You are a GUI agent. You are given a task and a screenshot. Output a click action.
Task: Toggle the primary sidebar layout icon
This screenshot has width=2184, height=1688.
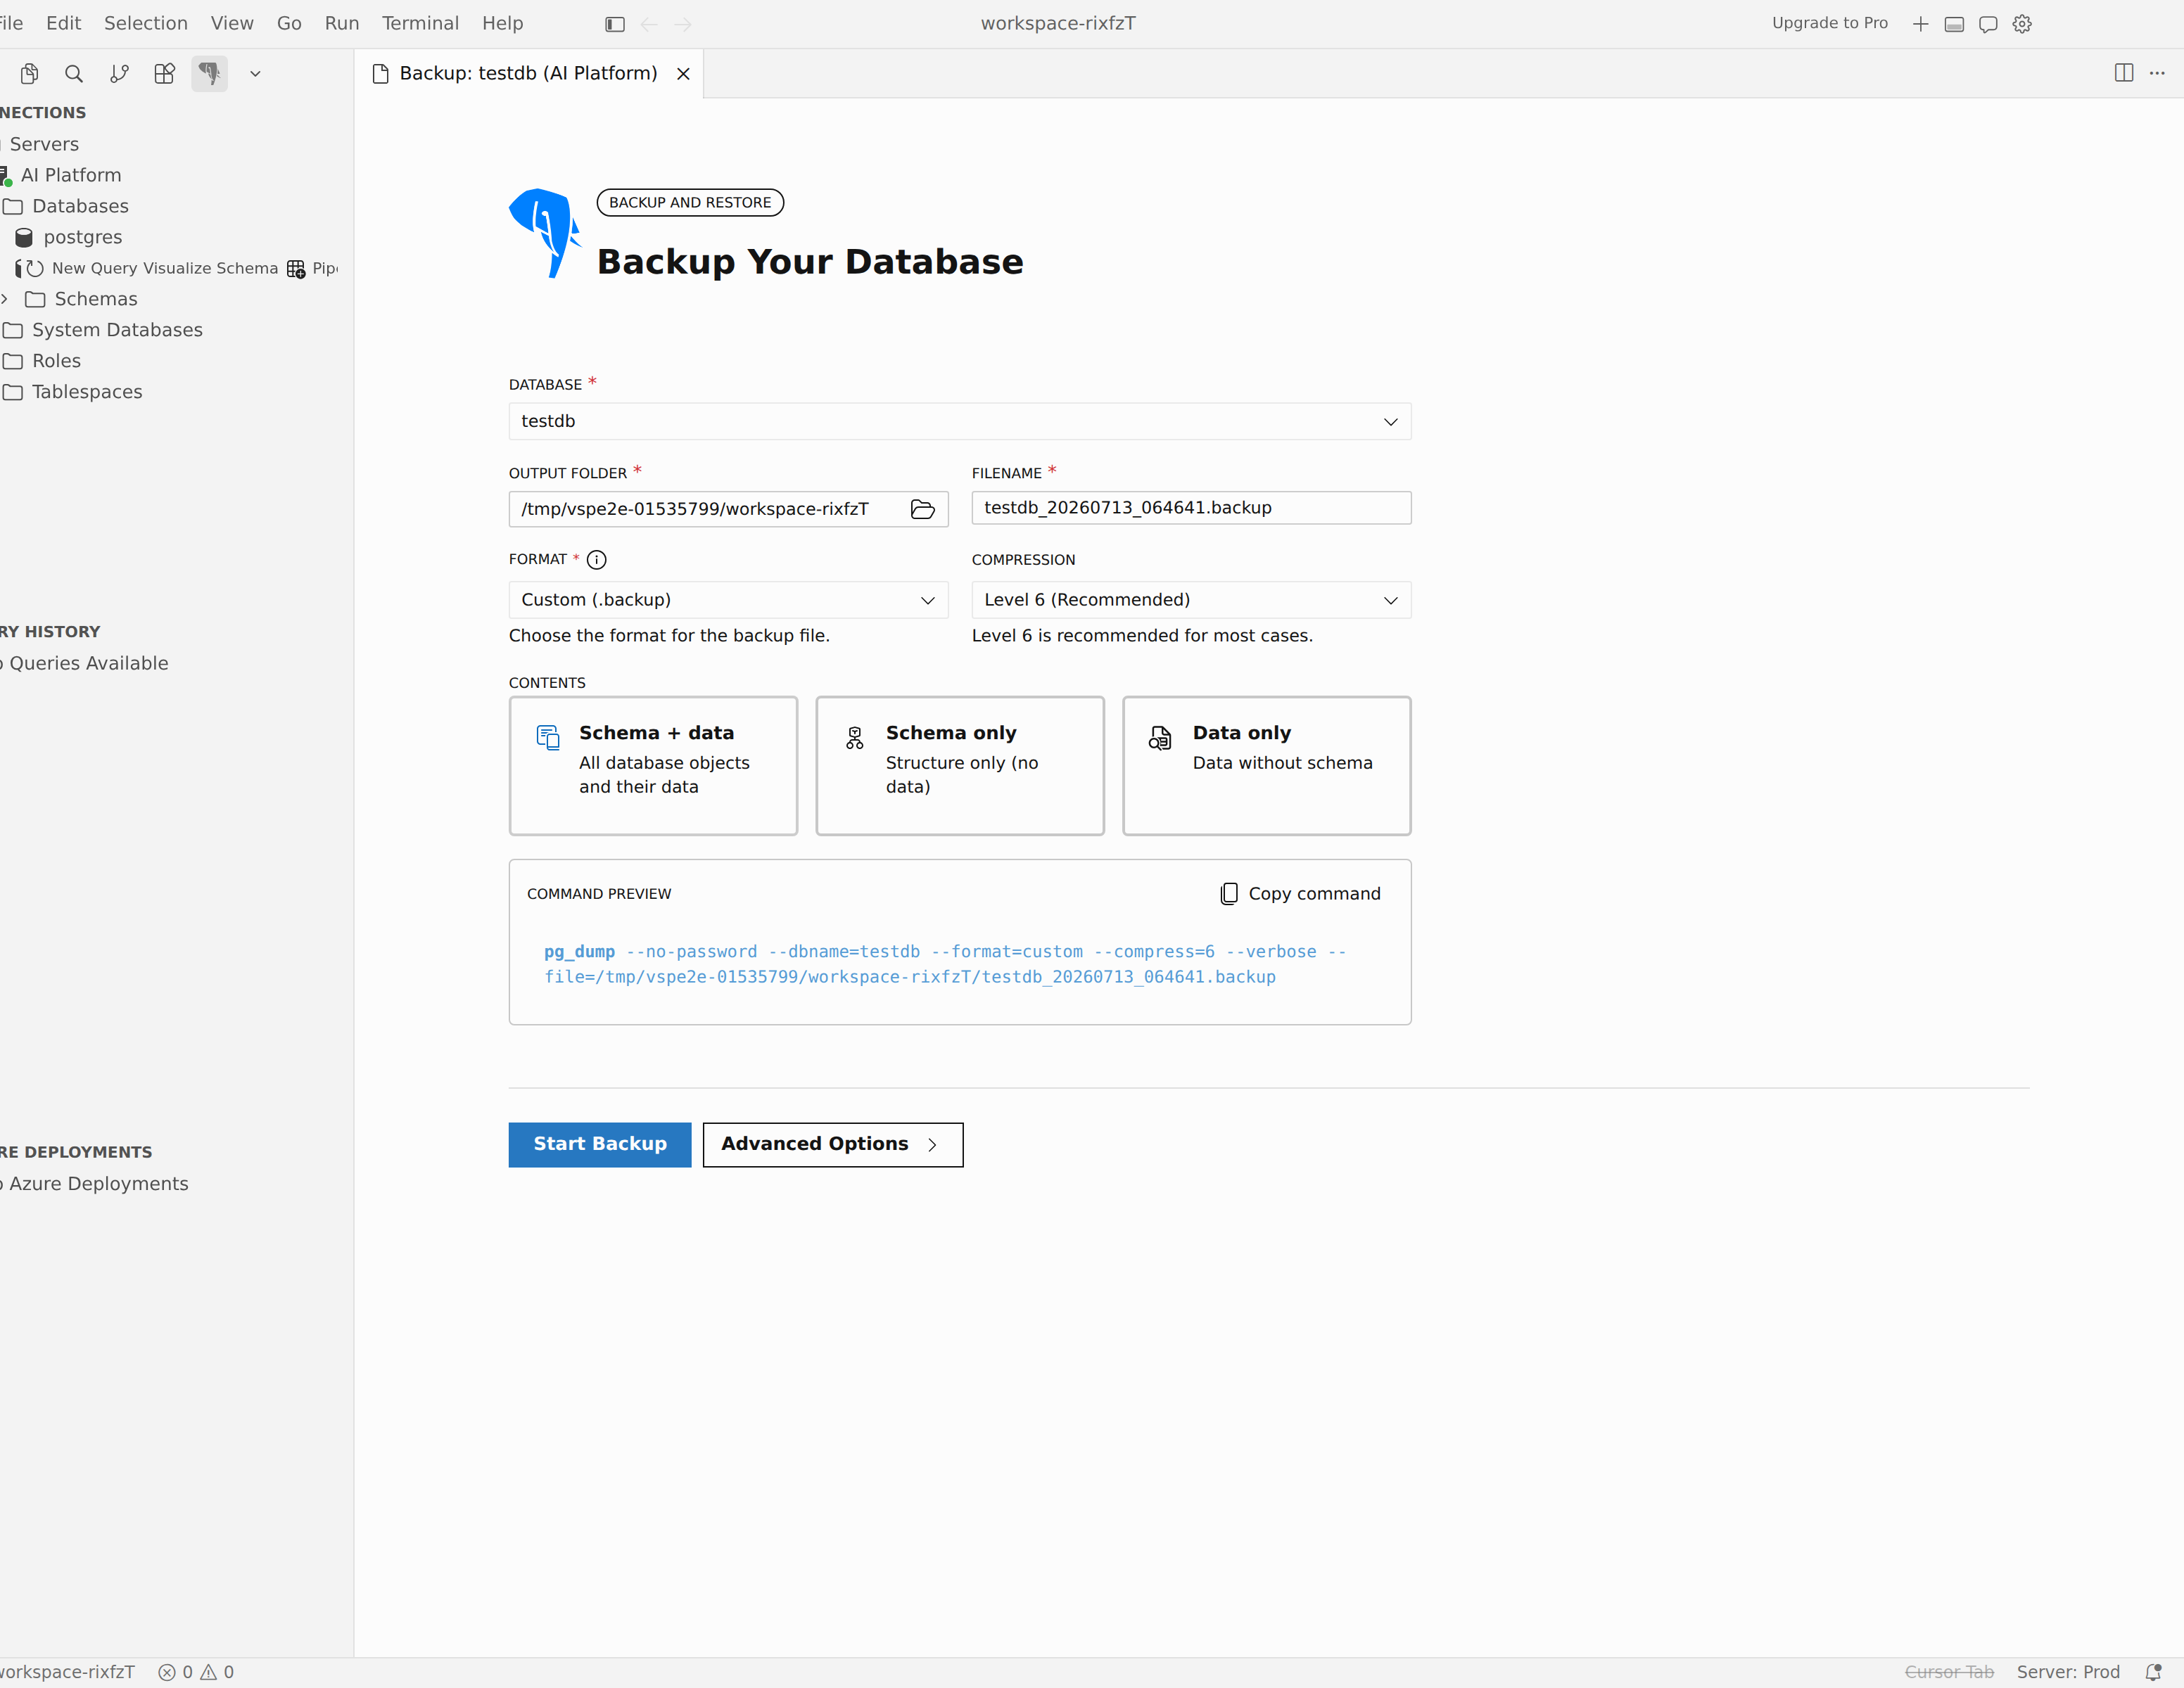(615, 24)
